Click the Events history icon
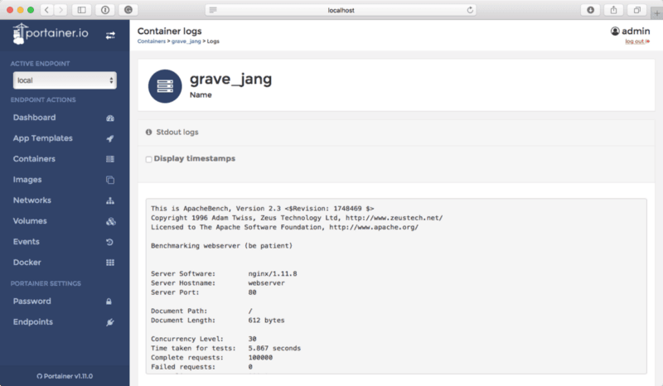Viewport: 663px width, 386px height. click(x=110, y=242)
